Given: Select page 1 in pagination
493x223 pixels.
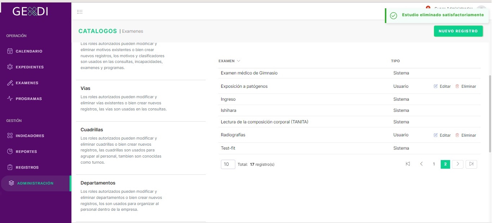Looking at the screenshot, I should pos(434,164).
